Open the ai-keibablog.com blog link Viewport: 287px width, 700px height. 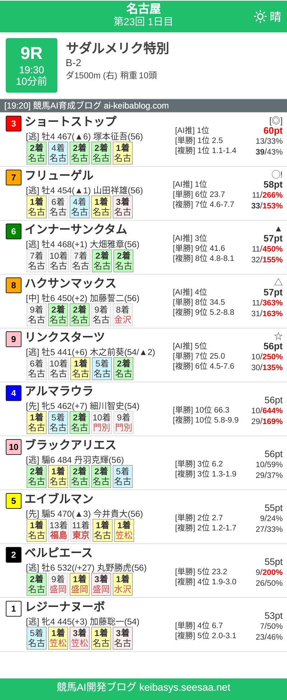(86, 106)
